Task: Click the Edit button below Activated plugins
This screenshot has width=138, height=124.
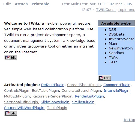Action: tap(11, 113)
